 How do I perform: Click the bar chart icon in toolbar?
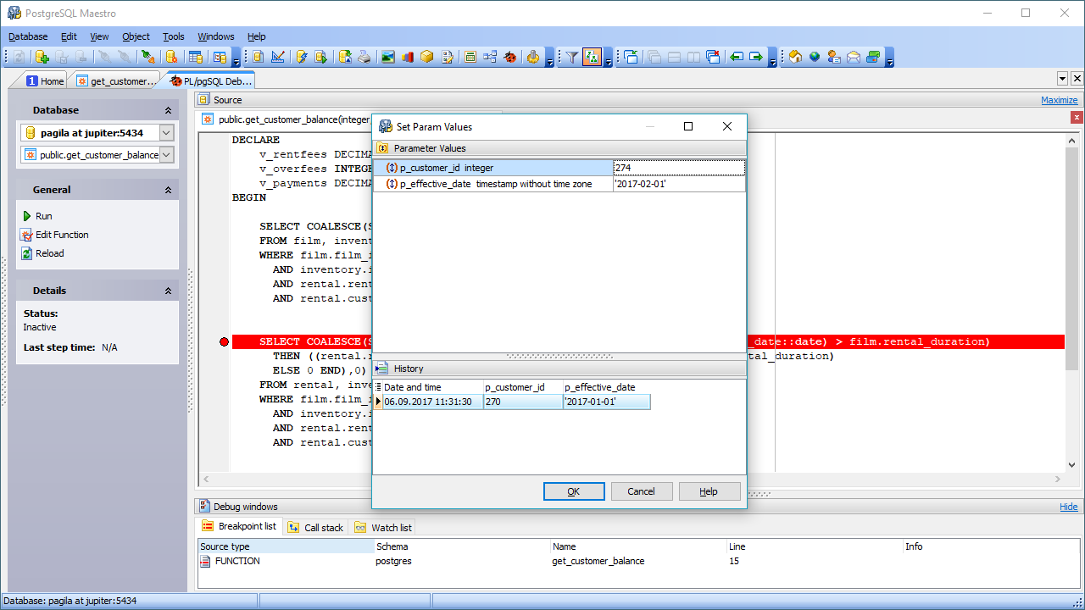pos(408,57)
